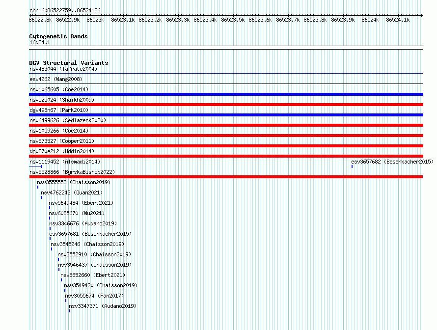Open variant nsv5652660 (Ebert2021)
This screenshot has width=437, height=330.
pyautogui.click(x=93, y=275)
